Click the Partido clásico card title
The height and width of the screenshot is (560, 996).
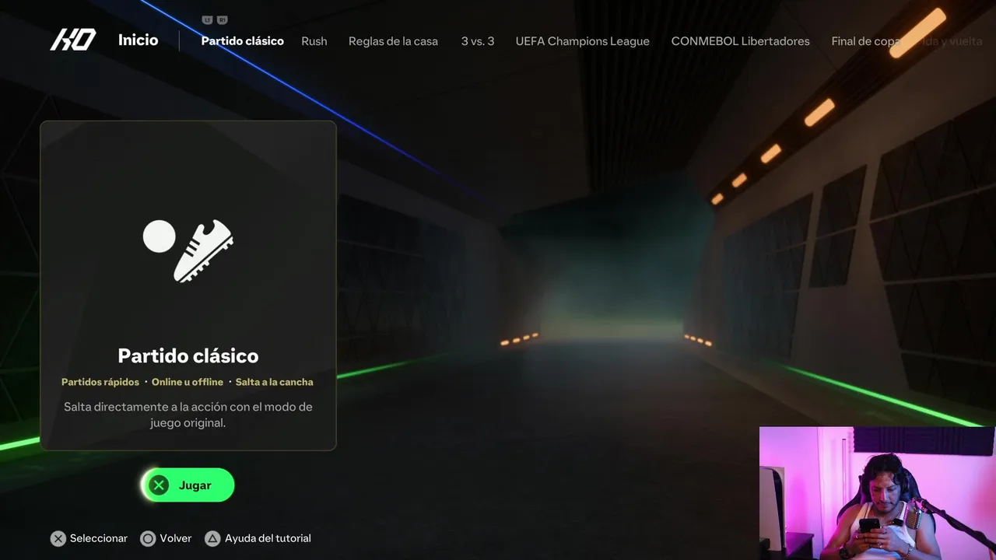(188, 355)
